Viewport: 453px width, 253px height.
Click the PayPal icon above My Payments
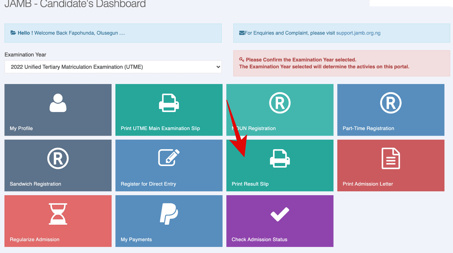(169, 214)
